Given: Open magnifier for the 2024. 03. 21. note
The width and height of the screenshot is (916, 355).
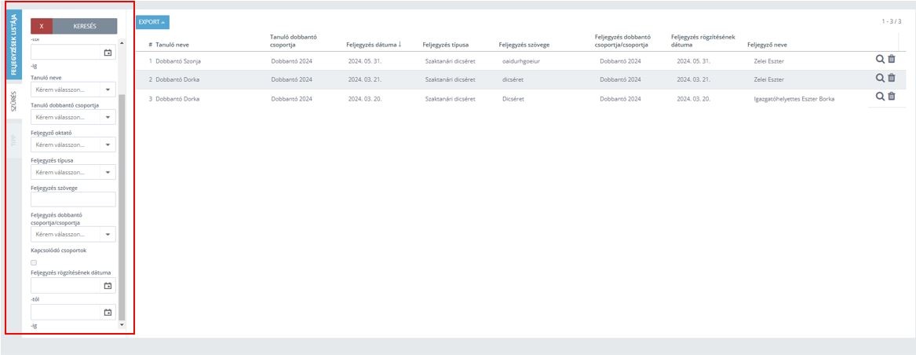Looking at the screenshot, I should point(880,78).
